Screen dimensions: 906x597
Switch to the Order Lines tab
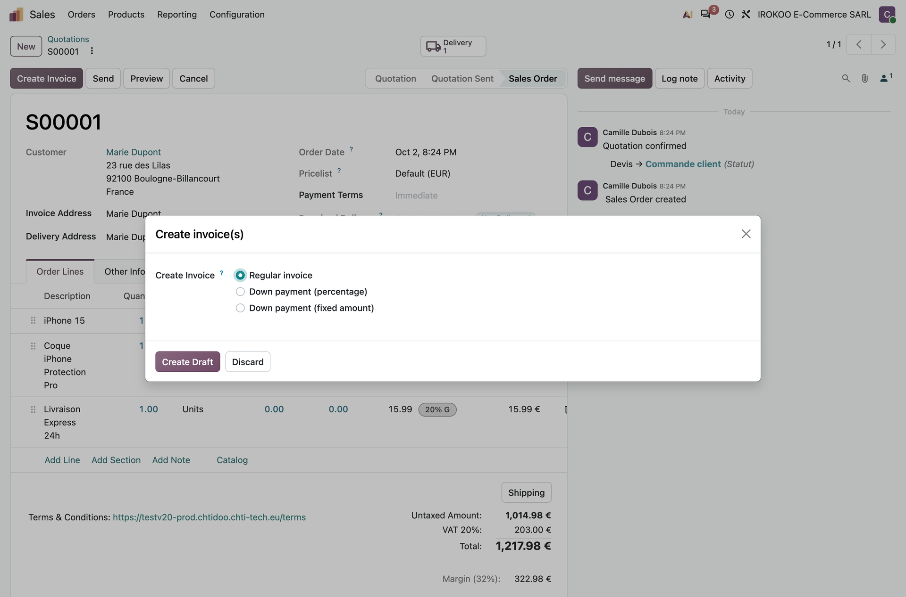point(60,271)
